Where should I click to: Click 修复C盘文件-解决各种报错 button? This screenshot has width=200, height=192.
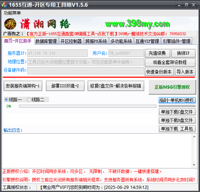click(x=116, y=86)
